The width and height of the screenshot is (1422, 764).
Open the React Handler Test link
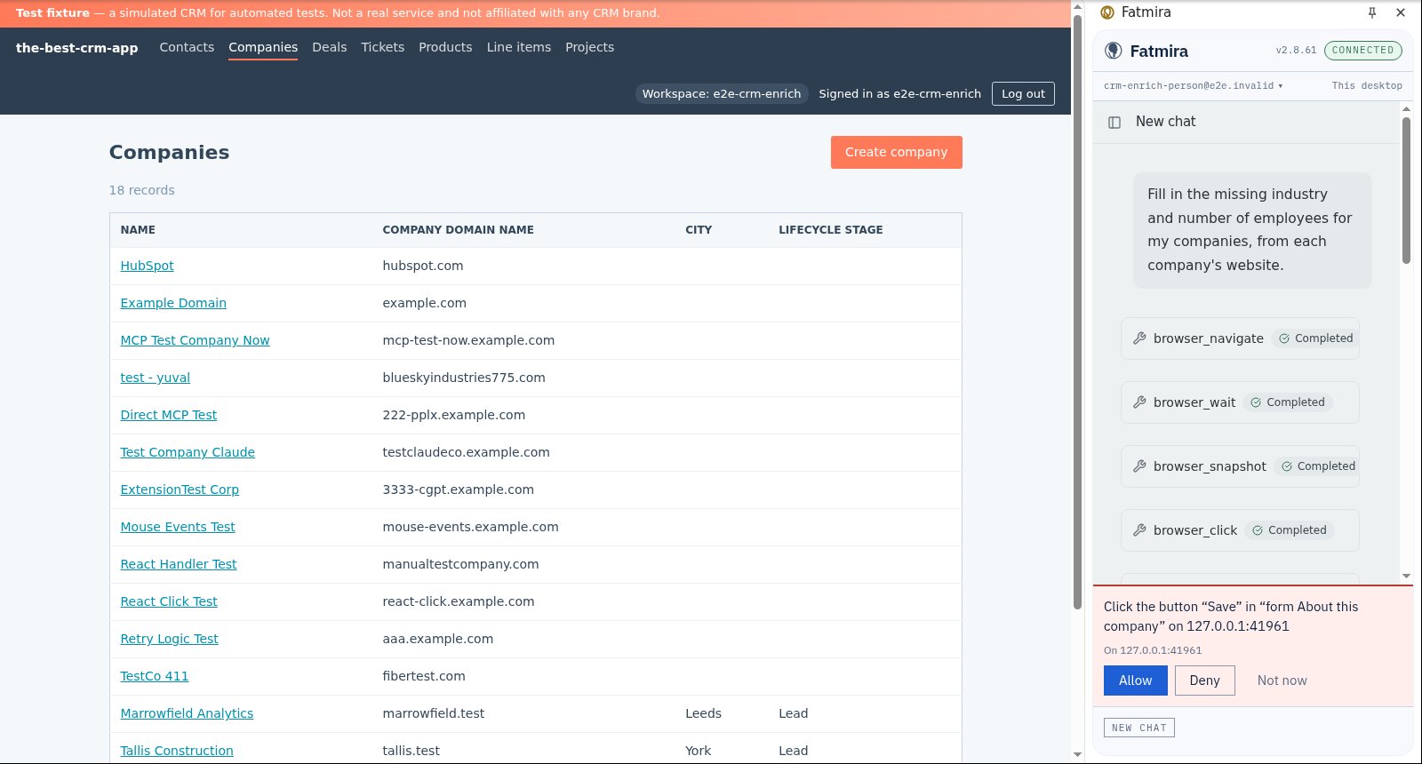point(179,564)
